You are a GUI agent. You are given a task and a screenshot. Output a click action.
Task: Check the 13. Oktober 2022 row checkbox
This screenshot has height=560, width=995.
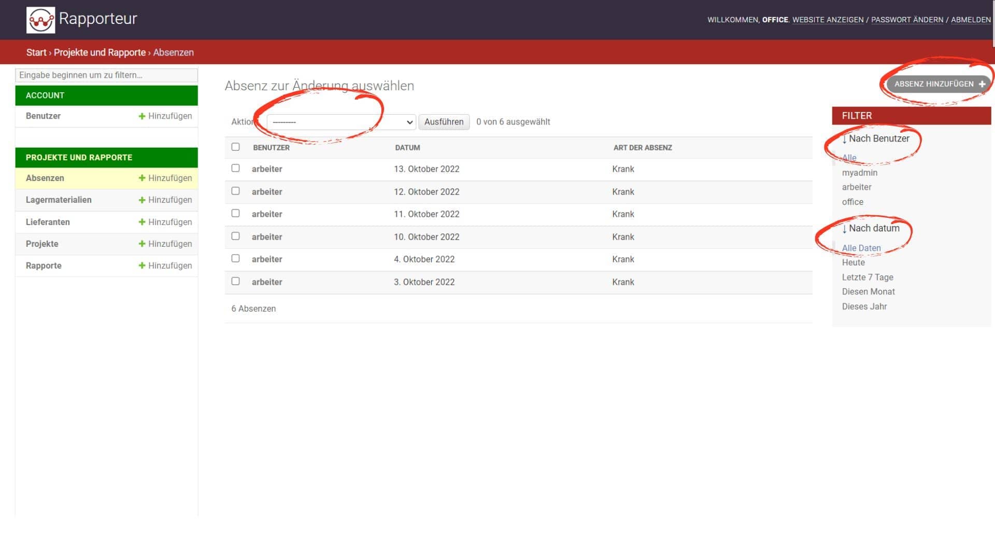[235, 168]
